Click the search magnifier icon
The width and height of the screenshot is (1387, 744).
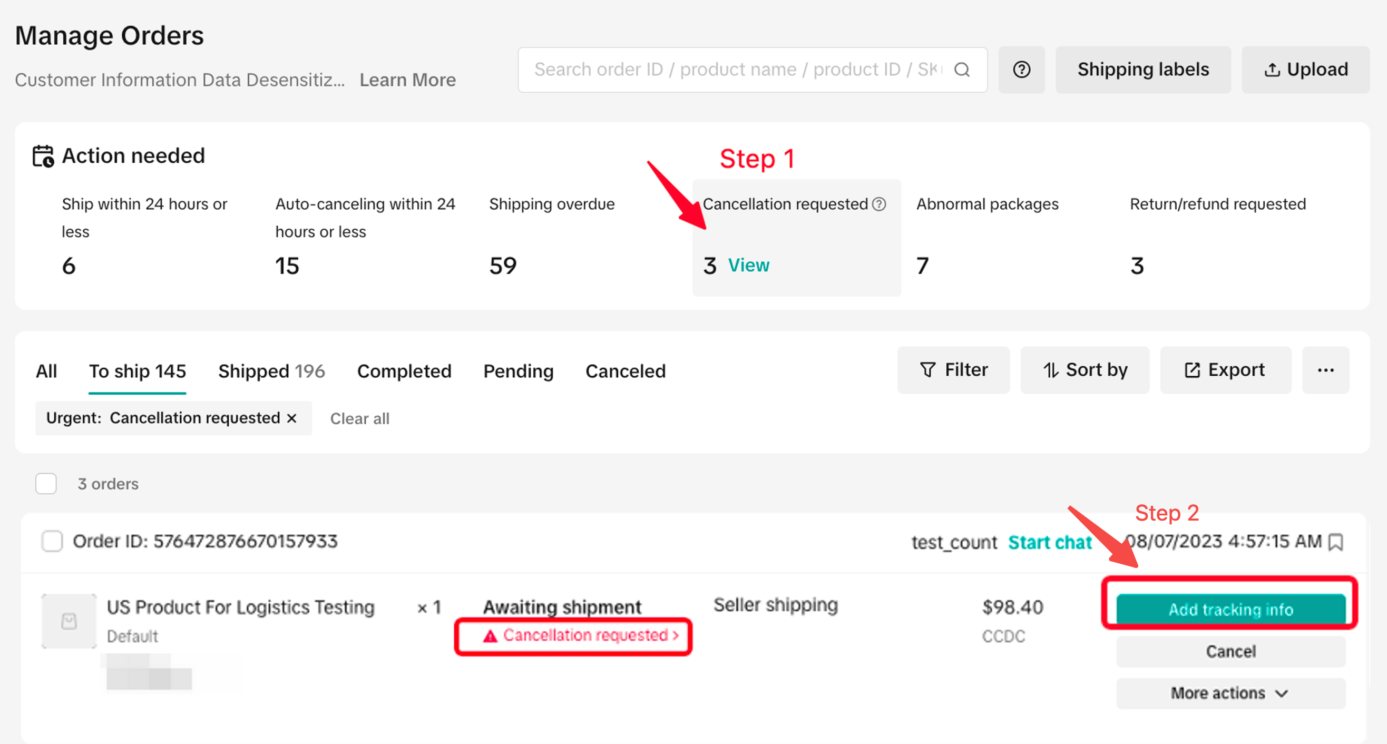(962, 70)
